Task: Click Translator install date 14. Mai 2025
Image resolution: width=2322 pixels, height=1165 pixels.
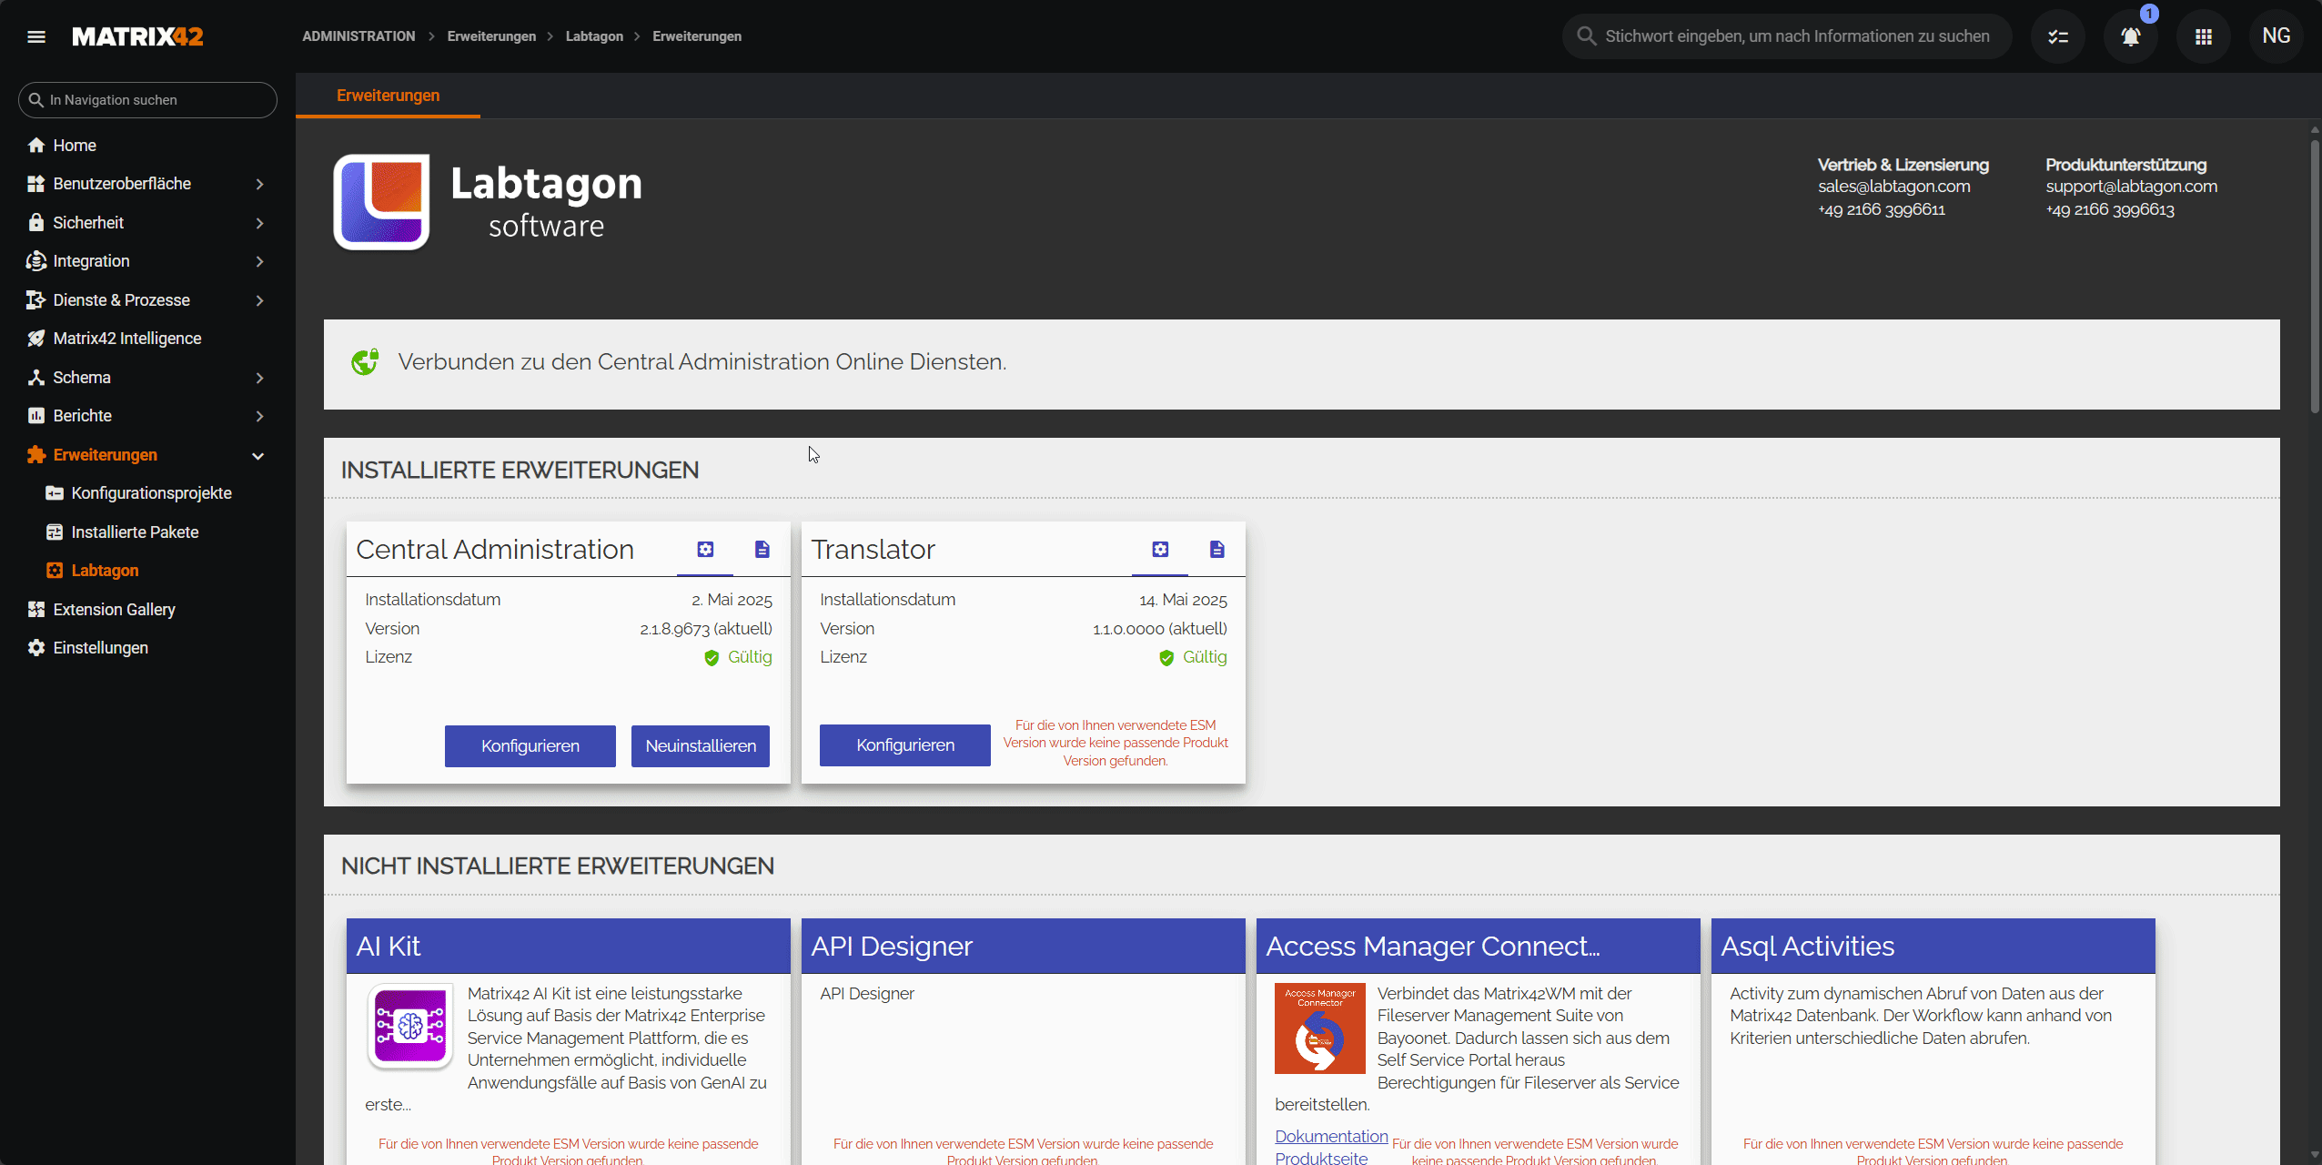Action: point(1183,601)
